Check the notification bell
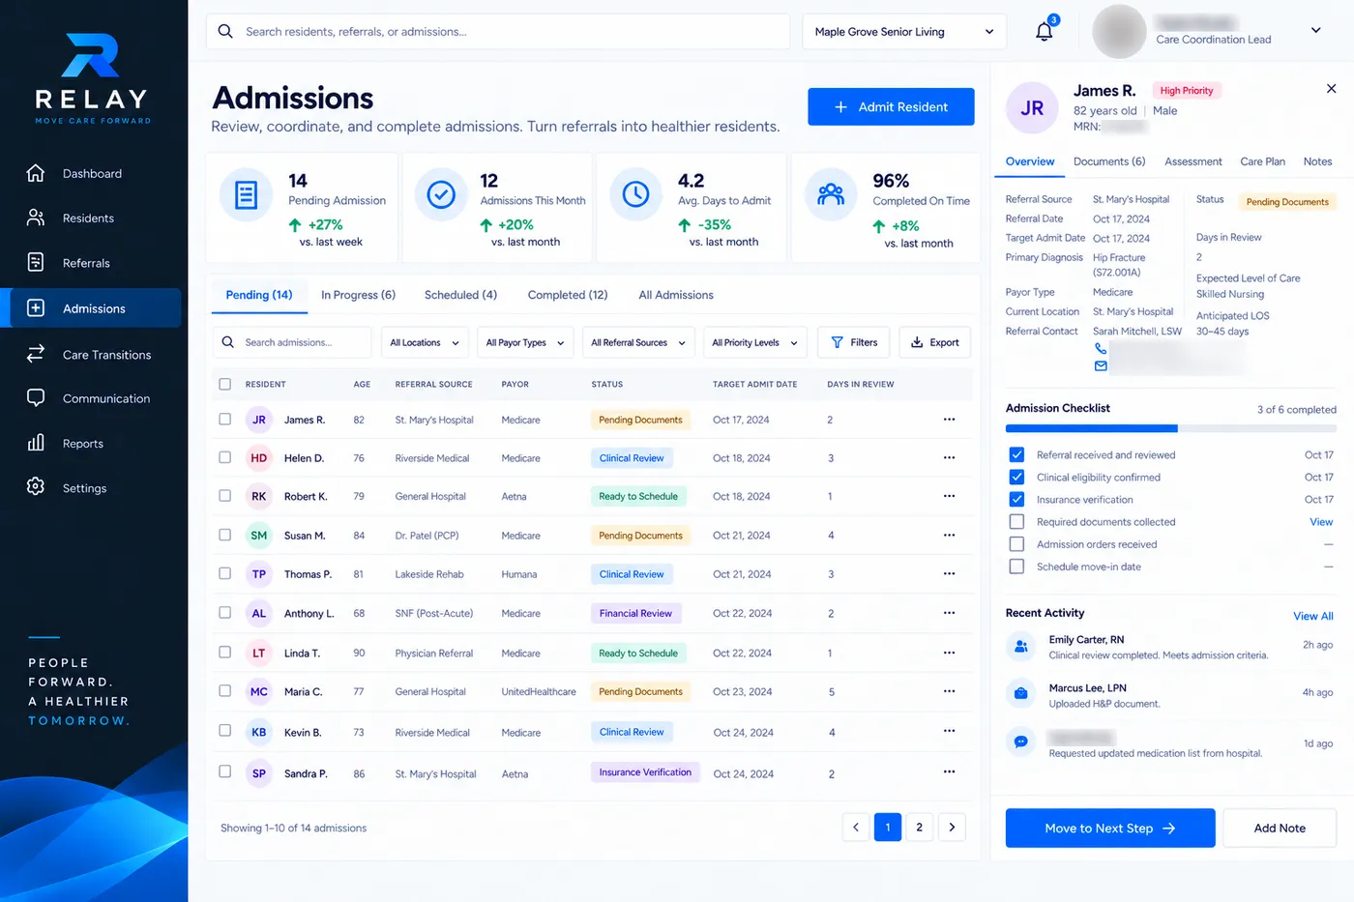This screenshot has height=902, width=1354. click(1045, 31)
